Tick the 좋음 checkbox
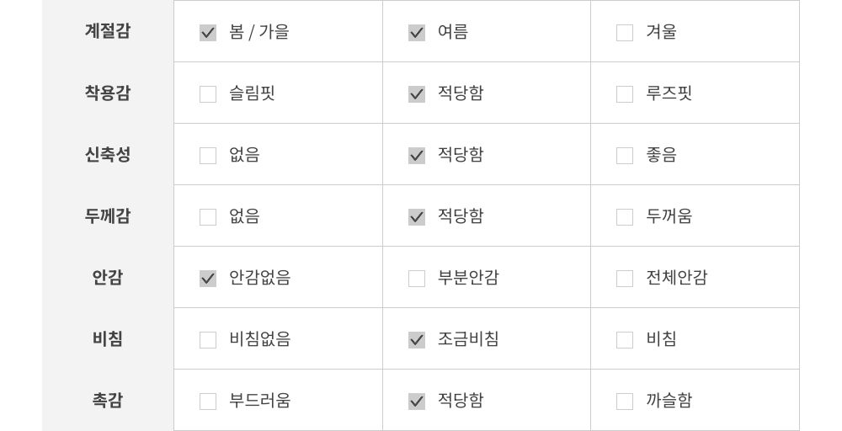The height and width of the screenshot is (431, 842). click(625, 156)
